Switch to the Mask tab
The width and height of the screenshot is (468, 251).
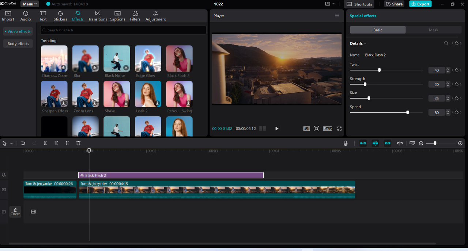tap(433, 30)
